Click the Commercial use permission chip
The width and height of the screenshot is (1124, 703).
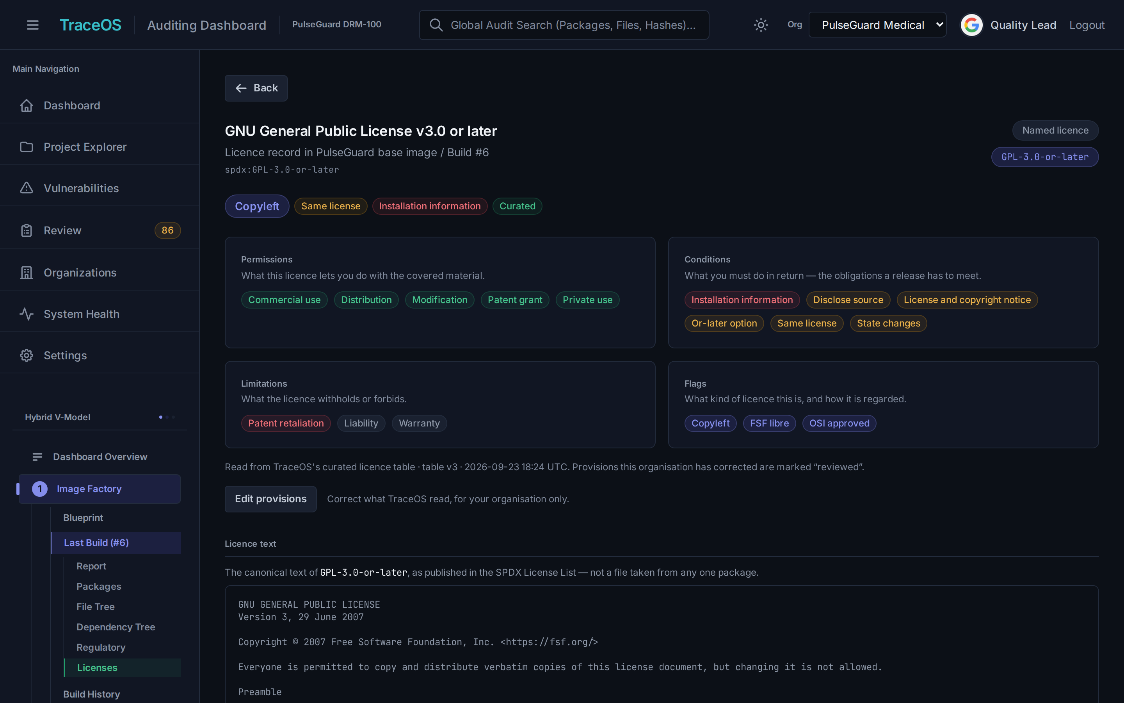pyautogui.click(x=284, y=300)
